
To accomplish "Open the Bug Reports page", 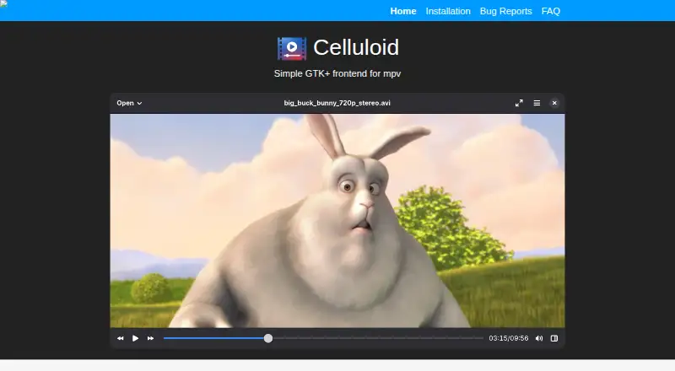I will (505, 11).
